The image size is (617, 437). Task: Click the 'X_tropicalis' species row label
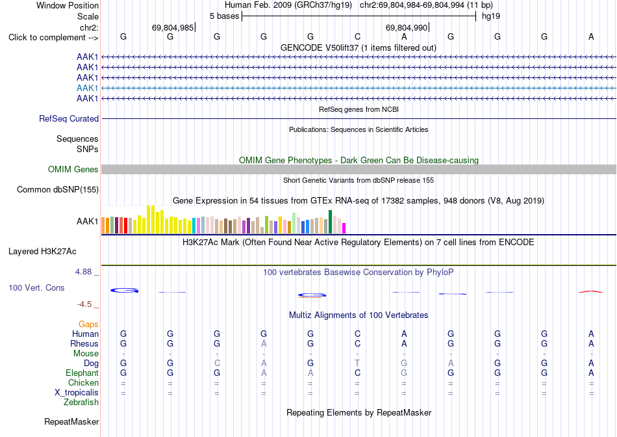77,393
